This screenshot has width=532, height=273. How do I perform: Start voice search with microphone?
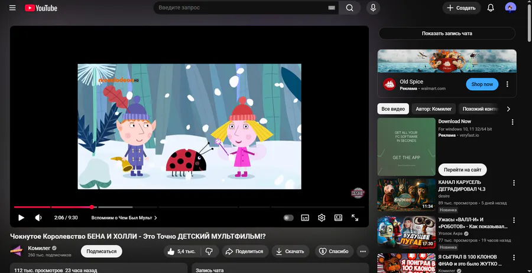[373, 8]
